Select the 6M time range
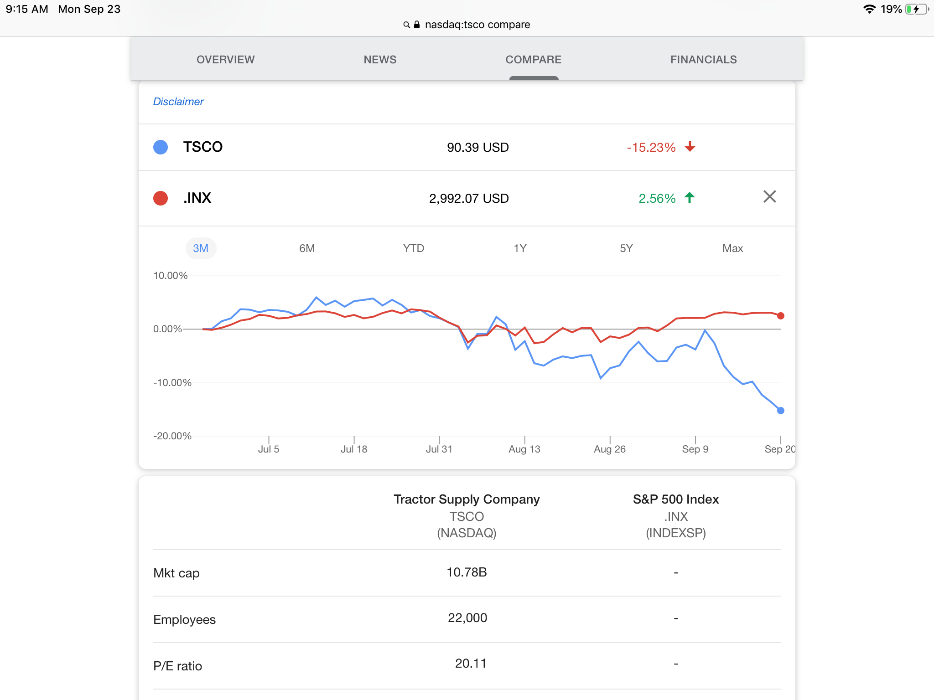The image size is (934, 700). [x=307, y=248]
